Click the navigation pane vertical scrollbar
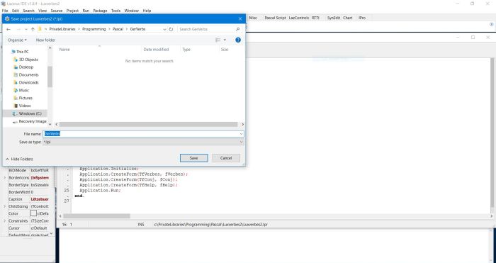 point(50,77)
